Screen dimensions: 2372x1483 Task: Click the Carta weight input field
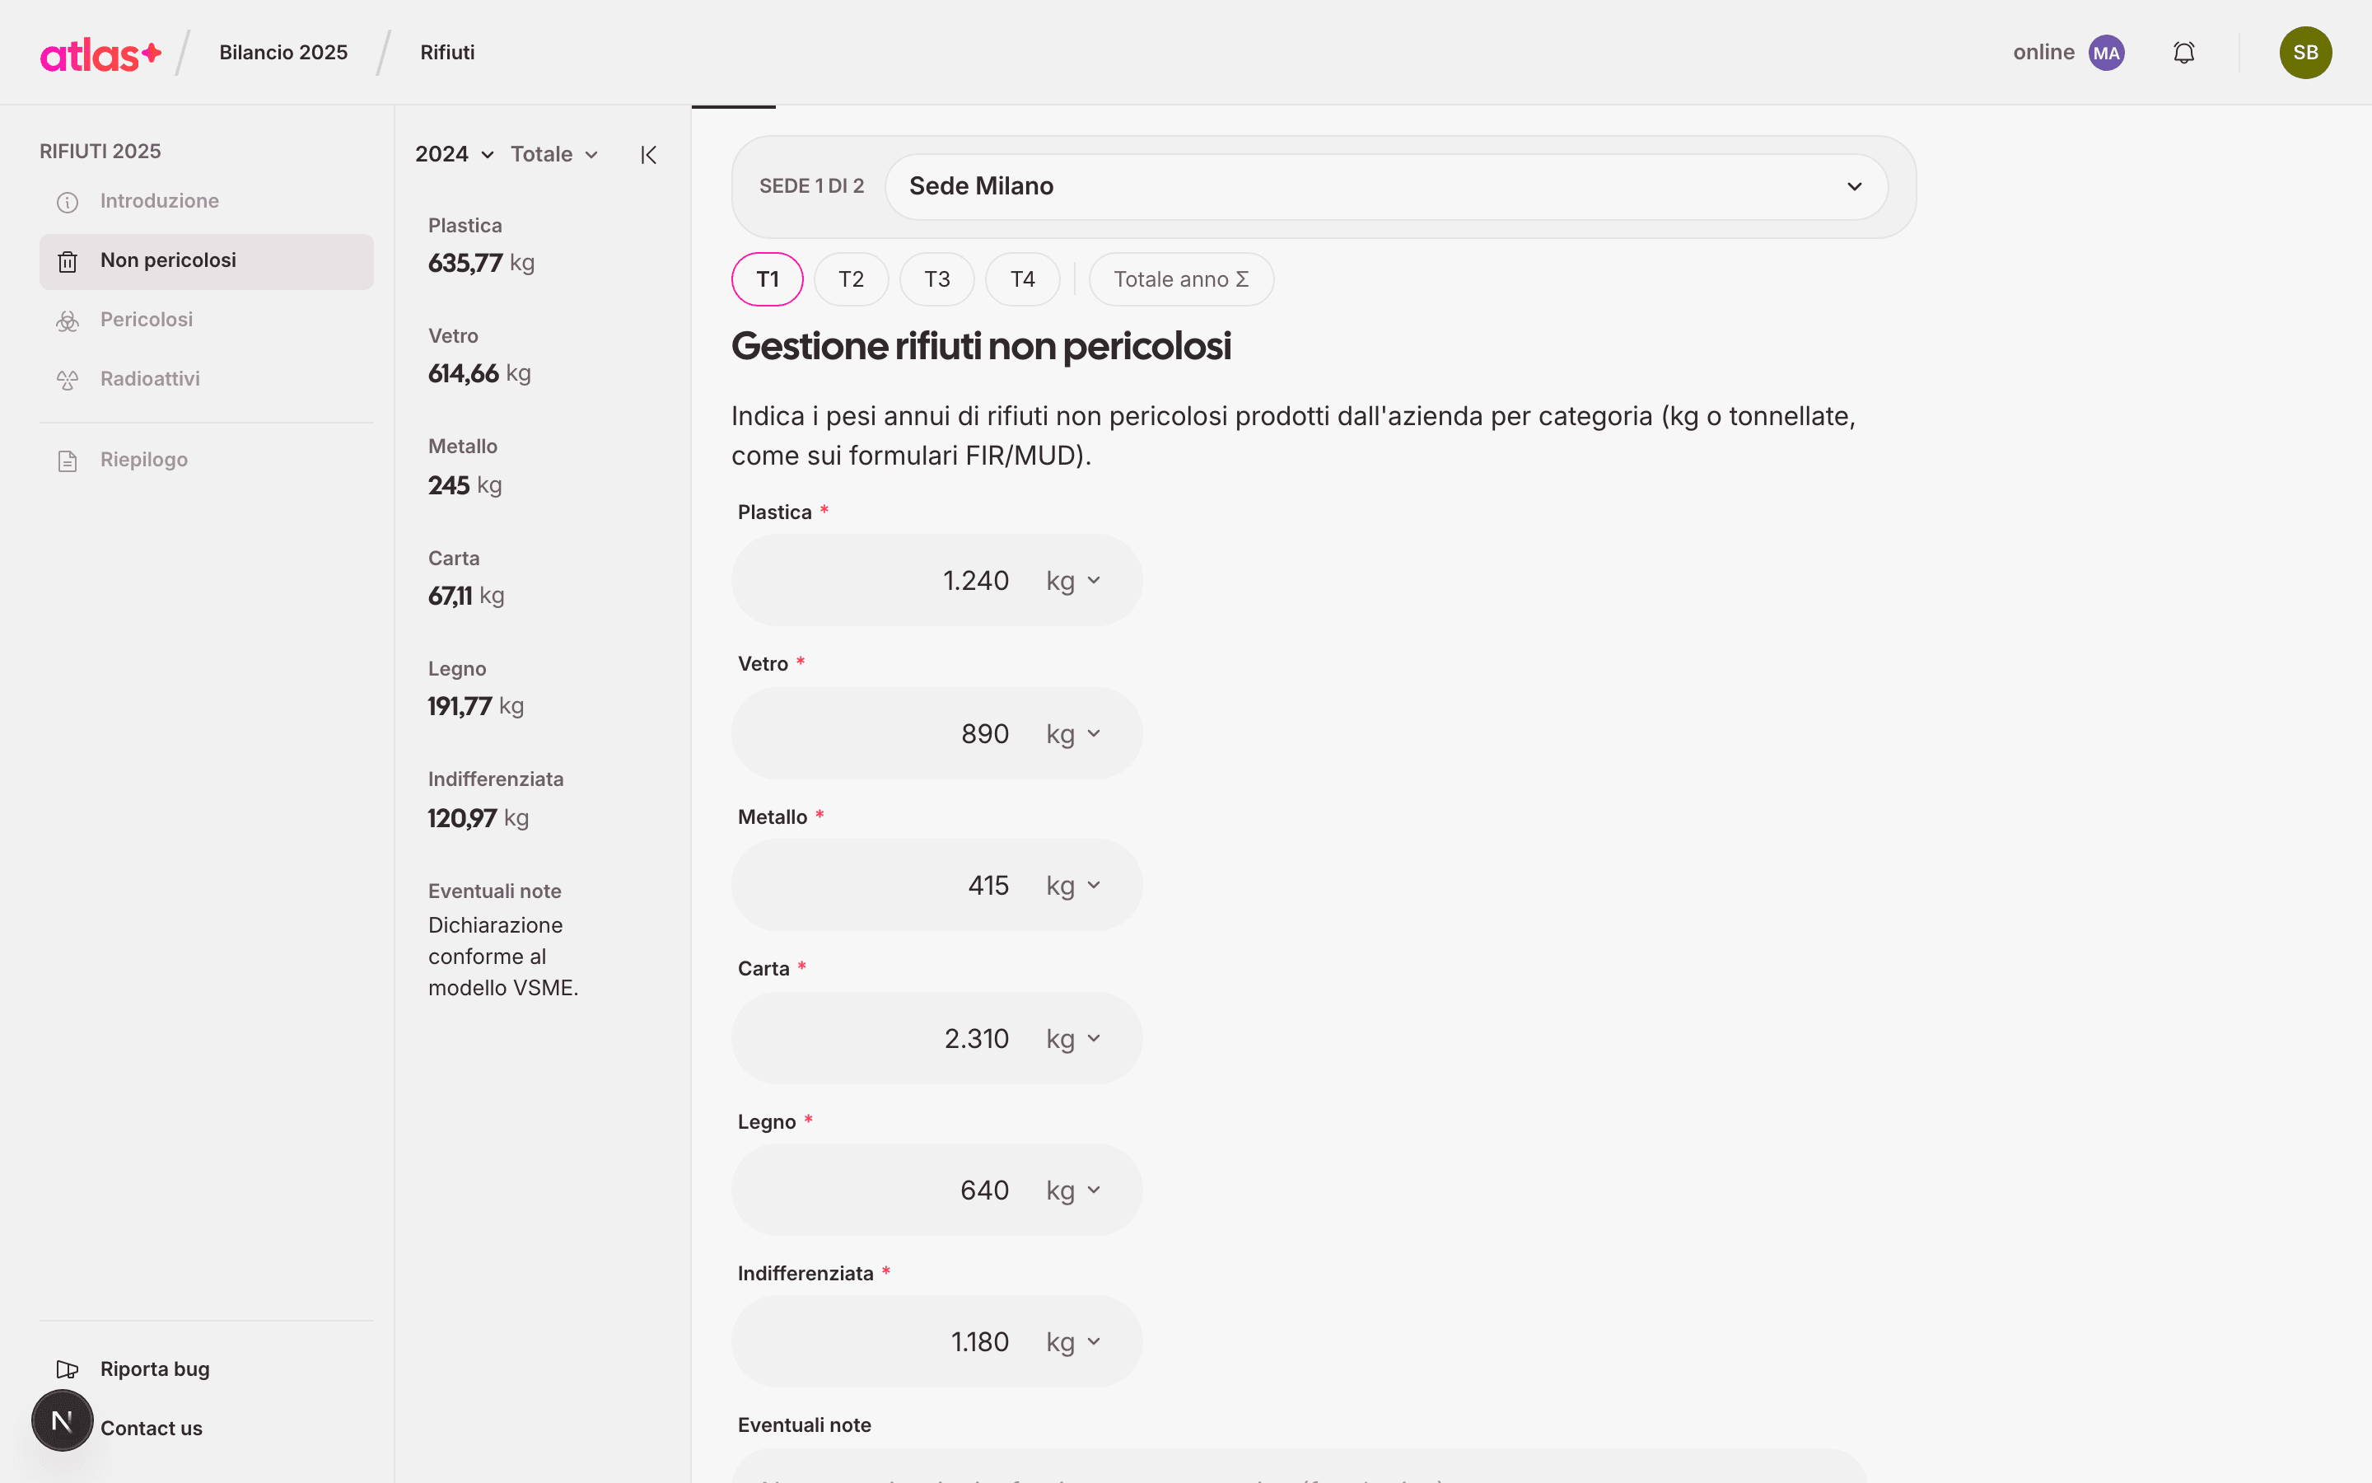tap(936, 1039)
